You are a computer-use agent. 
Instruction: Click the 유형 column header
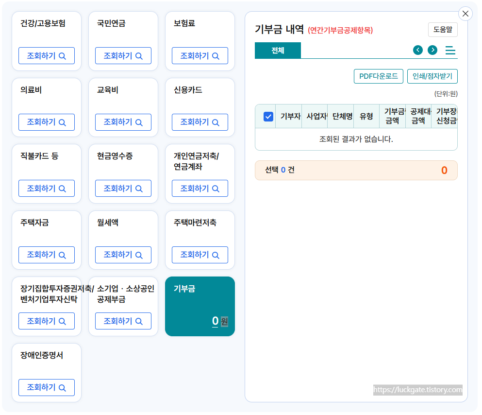click(x=366, y=116)
